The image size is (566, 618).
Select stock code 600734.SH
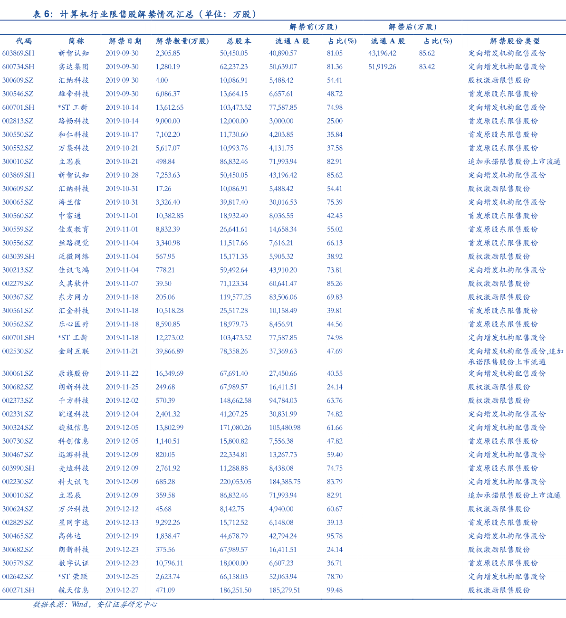tap(18, 67)
